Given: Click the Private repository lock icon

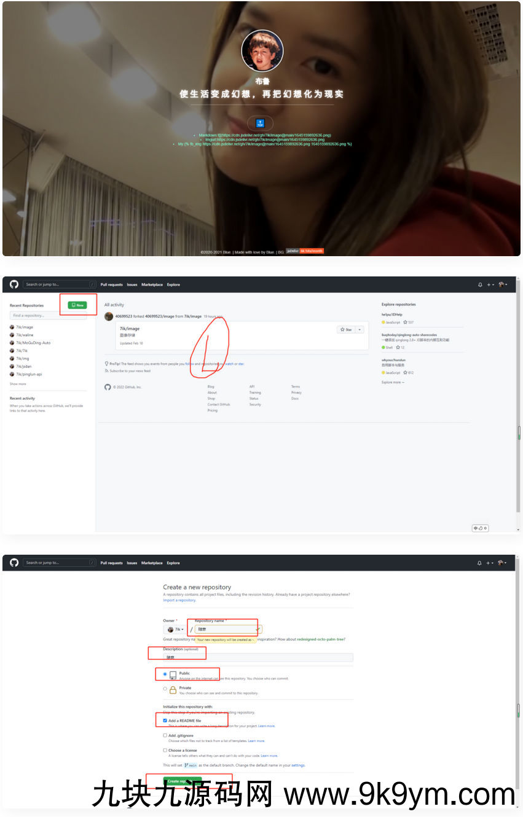Looking at the screenshot, I should pyautogui.click(x=173, y=690).
